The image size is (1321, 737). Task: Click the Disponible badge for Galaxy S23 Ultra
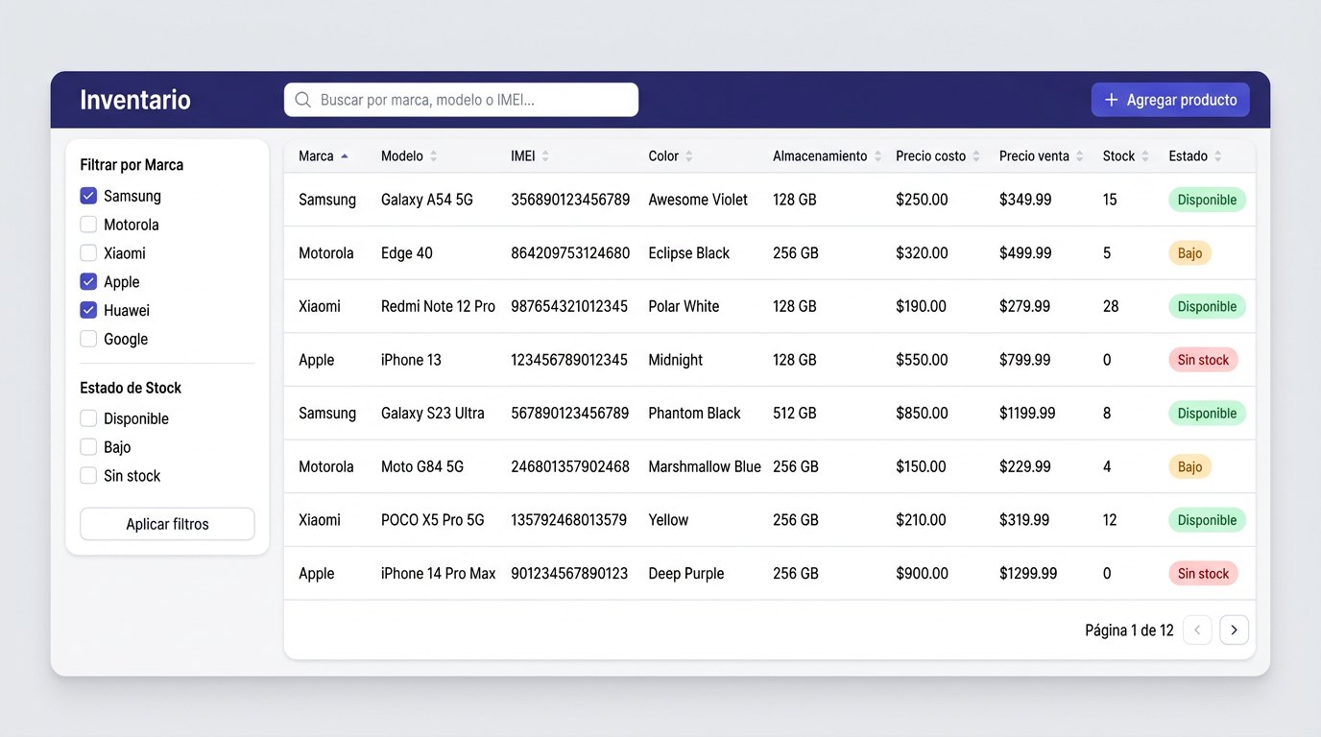(1207, 413)
